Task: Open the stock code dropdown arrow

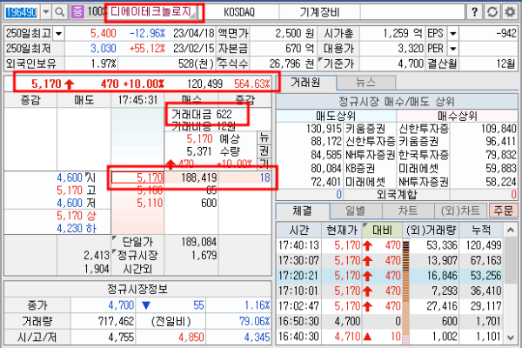Action: [46, 12]
